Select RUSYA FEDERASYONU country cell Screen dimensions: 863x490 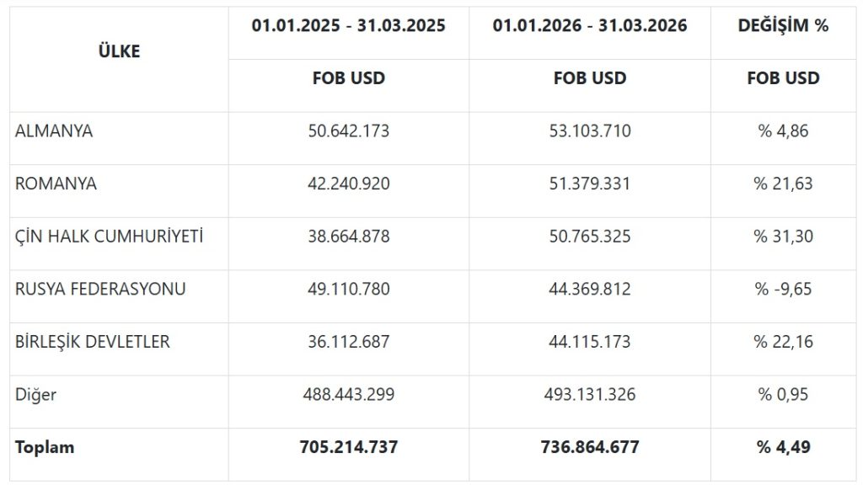pos(100,289)
